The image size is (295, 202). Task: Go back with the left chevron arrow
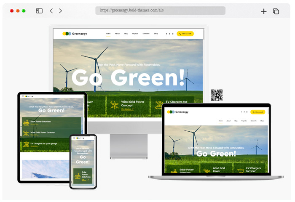51,11
